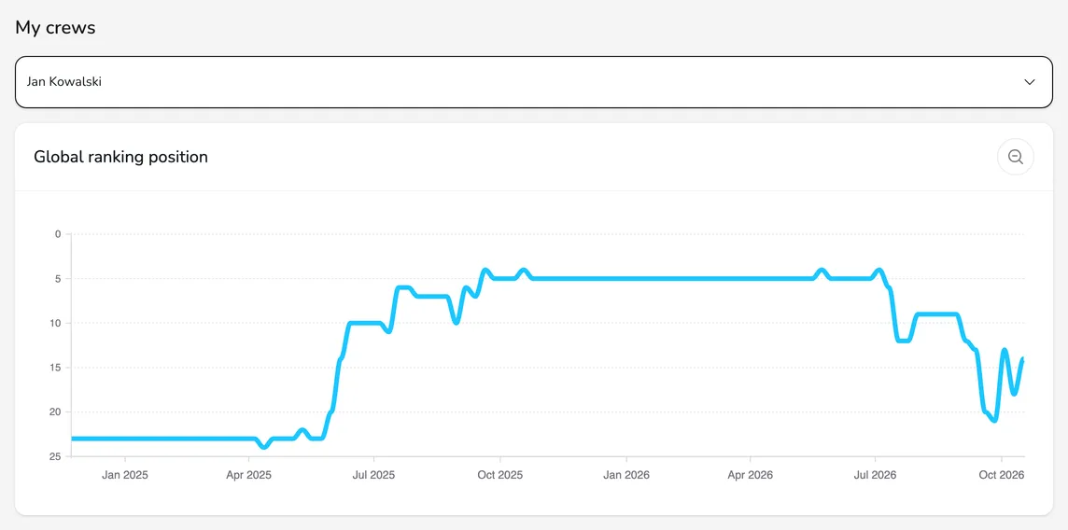Viewport: 1068px width, 530px height.
Task: Open the Jan Kowalski crew dropdown
Action: tap(534, 82)
